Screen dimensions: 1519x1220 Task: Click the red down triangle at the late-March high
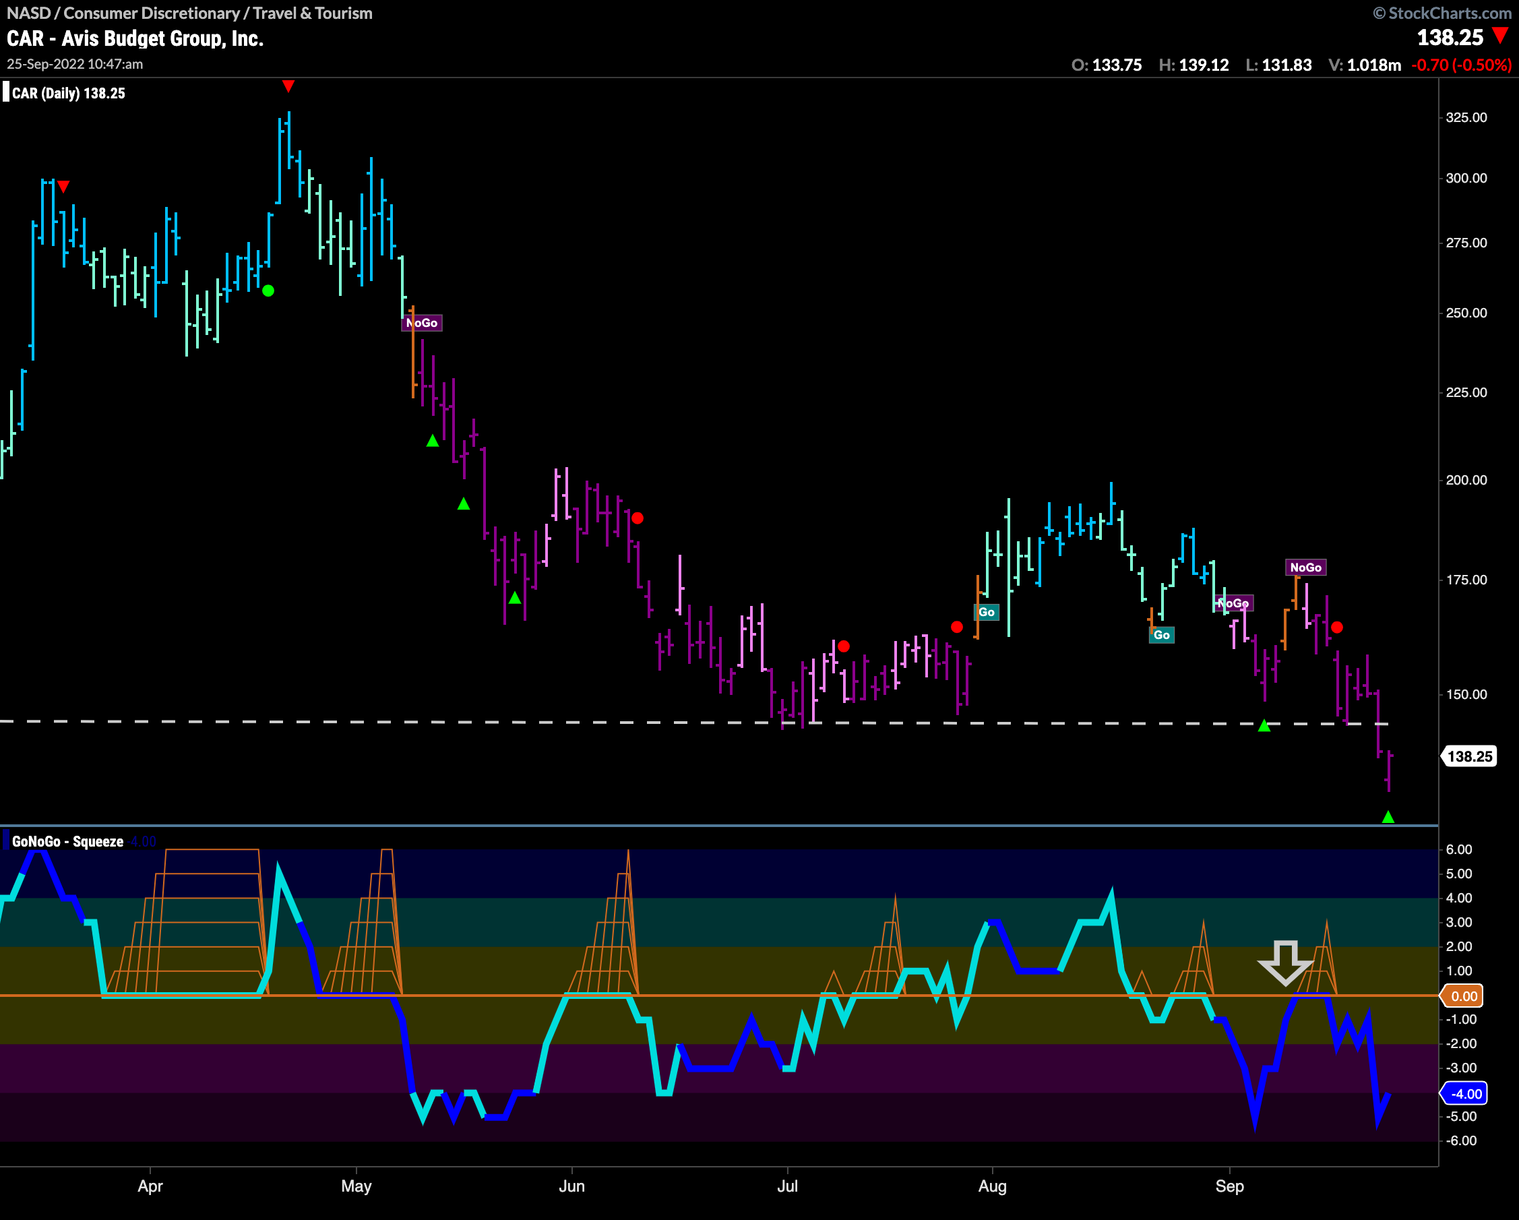point(63,187)
